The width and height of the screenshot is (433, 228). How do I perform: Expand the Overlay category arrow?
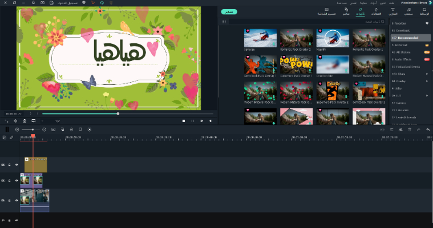click(x=427, y=81)
